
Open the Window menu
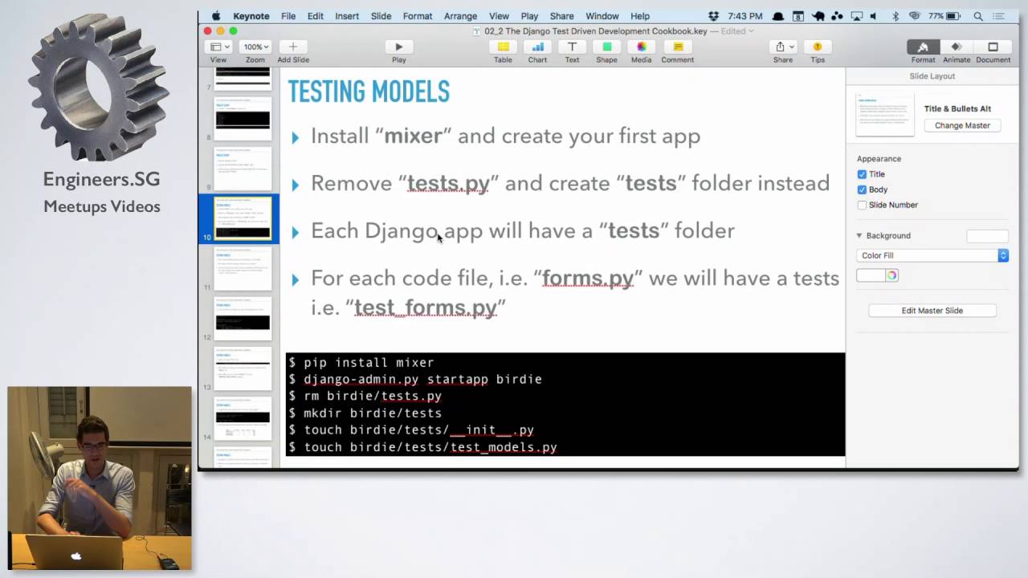point(602,16)
